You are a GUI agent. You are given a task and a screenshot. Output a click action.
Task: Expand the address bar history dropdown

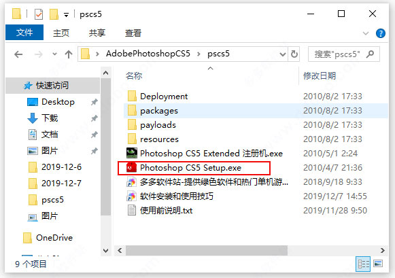point(283,54)
